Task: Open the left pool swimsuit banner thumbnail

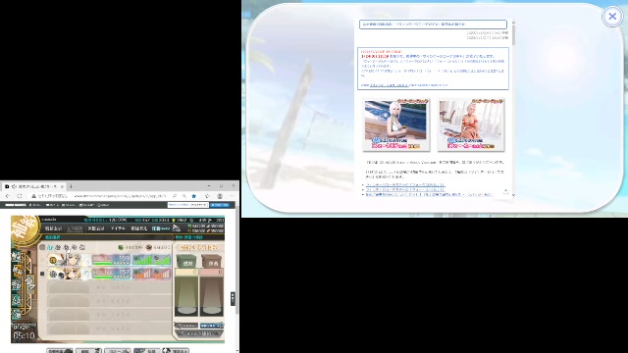Action: [396, 125]
